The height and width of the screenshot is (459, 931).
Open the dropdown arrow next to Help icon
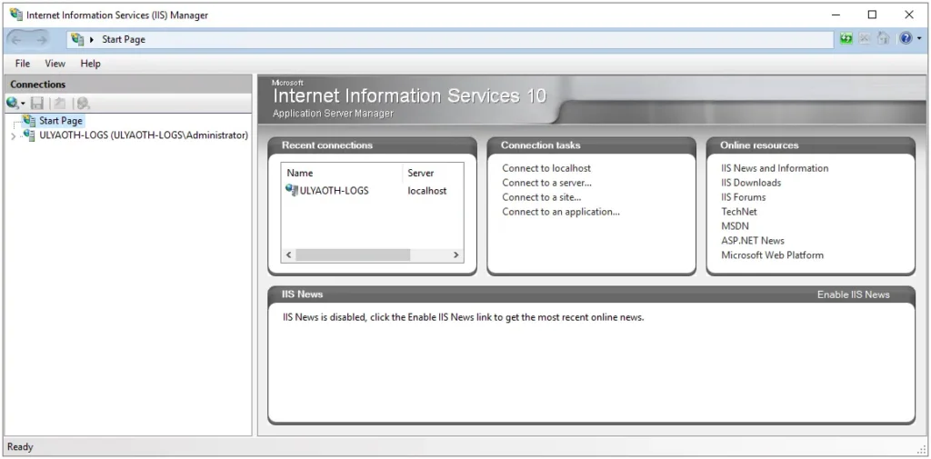[918, 39]
